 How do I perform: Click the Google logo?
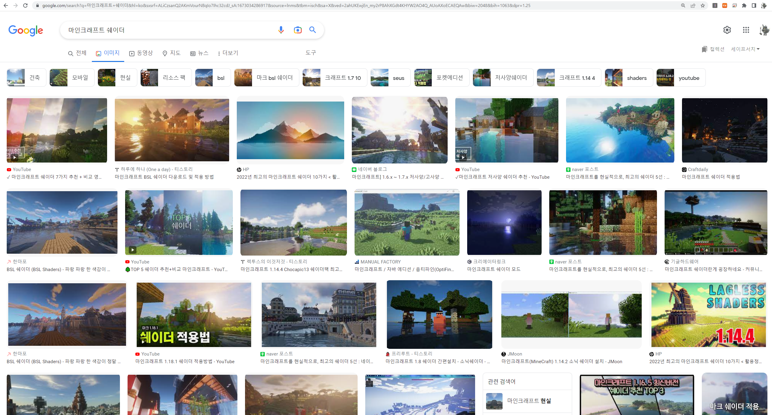pyautogui.click(x=26, y=30)
